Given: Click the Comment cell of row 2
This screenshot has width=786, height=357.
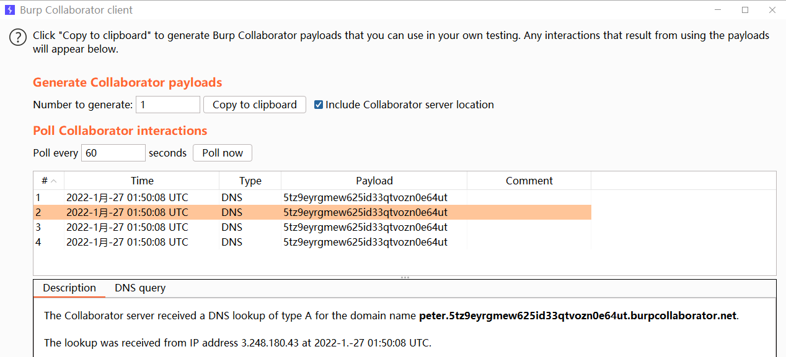Looking at the screenshot, I should (x=529, y=212).
